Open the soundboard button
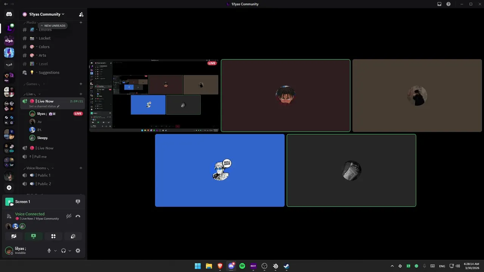The image size is (484, 272). 73,236
